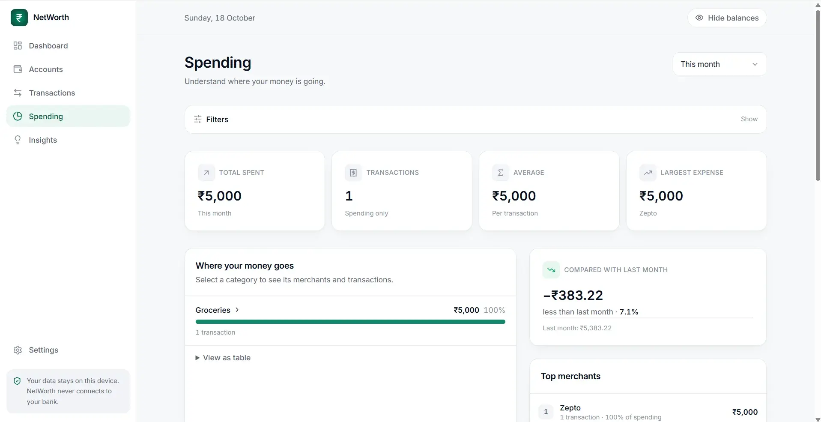Click the 'Per transaction' caption
Image resolution: width=821 pixels, height=422 pixels.
[x=515, y=213]
